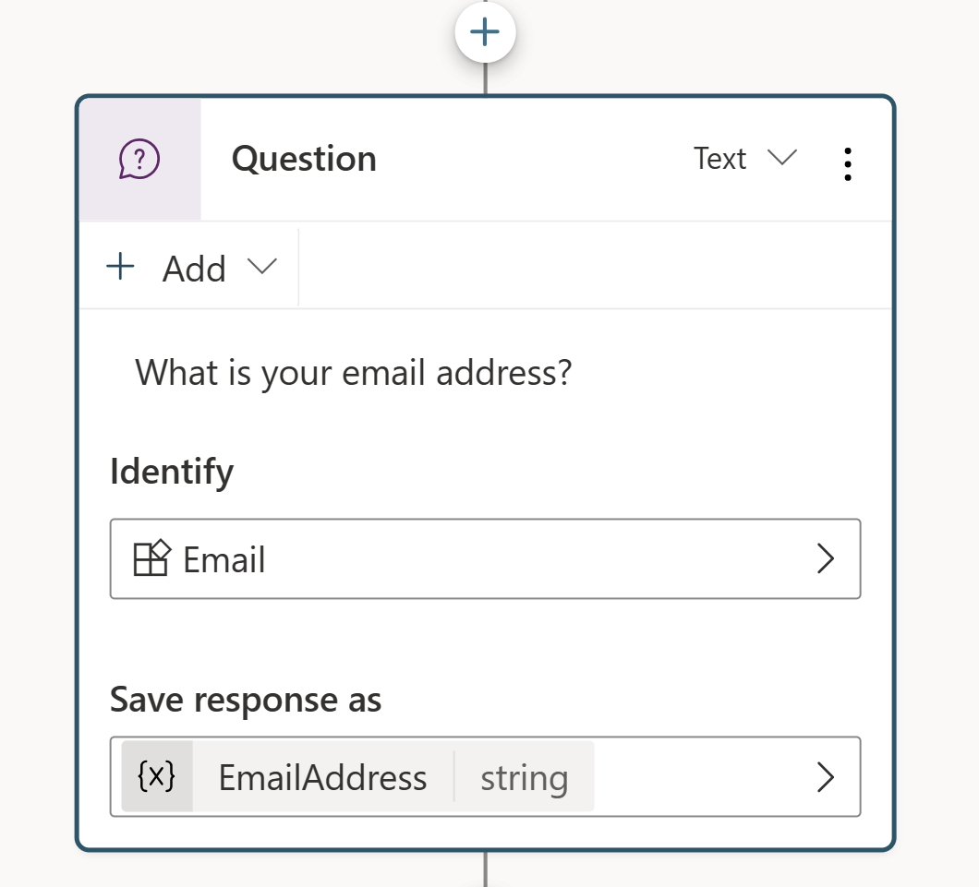Click the chevron next to the Text label
Viewport: 979px width, 887px height.
[782, 157]
